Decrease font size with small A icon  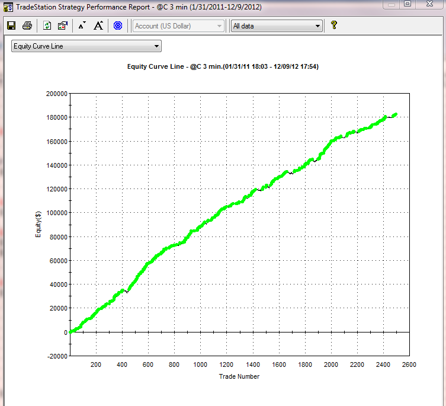tap(82, 25)
